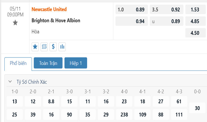
Task: Open the bar chart statistics icon
Action: (x=62, y=47)
